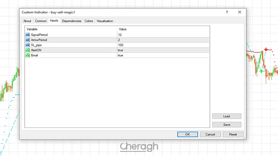Click the red sell arrow on chart

coord(266,50)
